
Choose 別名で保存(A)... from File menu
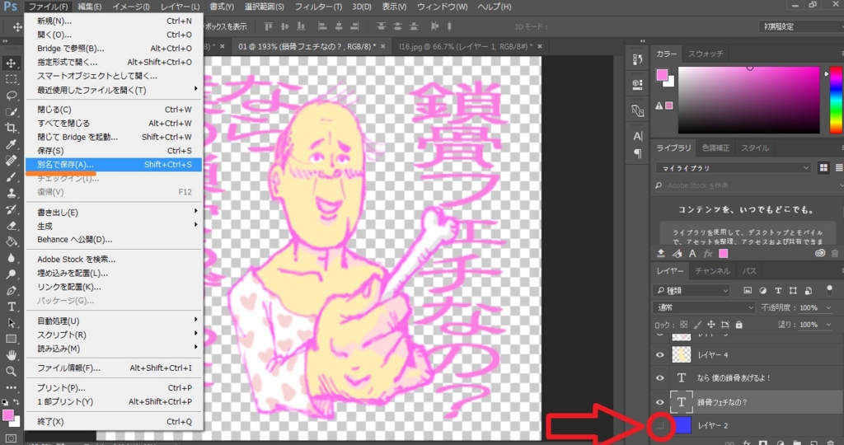tap(114, 164)
